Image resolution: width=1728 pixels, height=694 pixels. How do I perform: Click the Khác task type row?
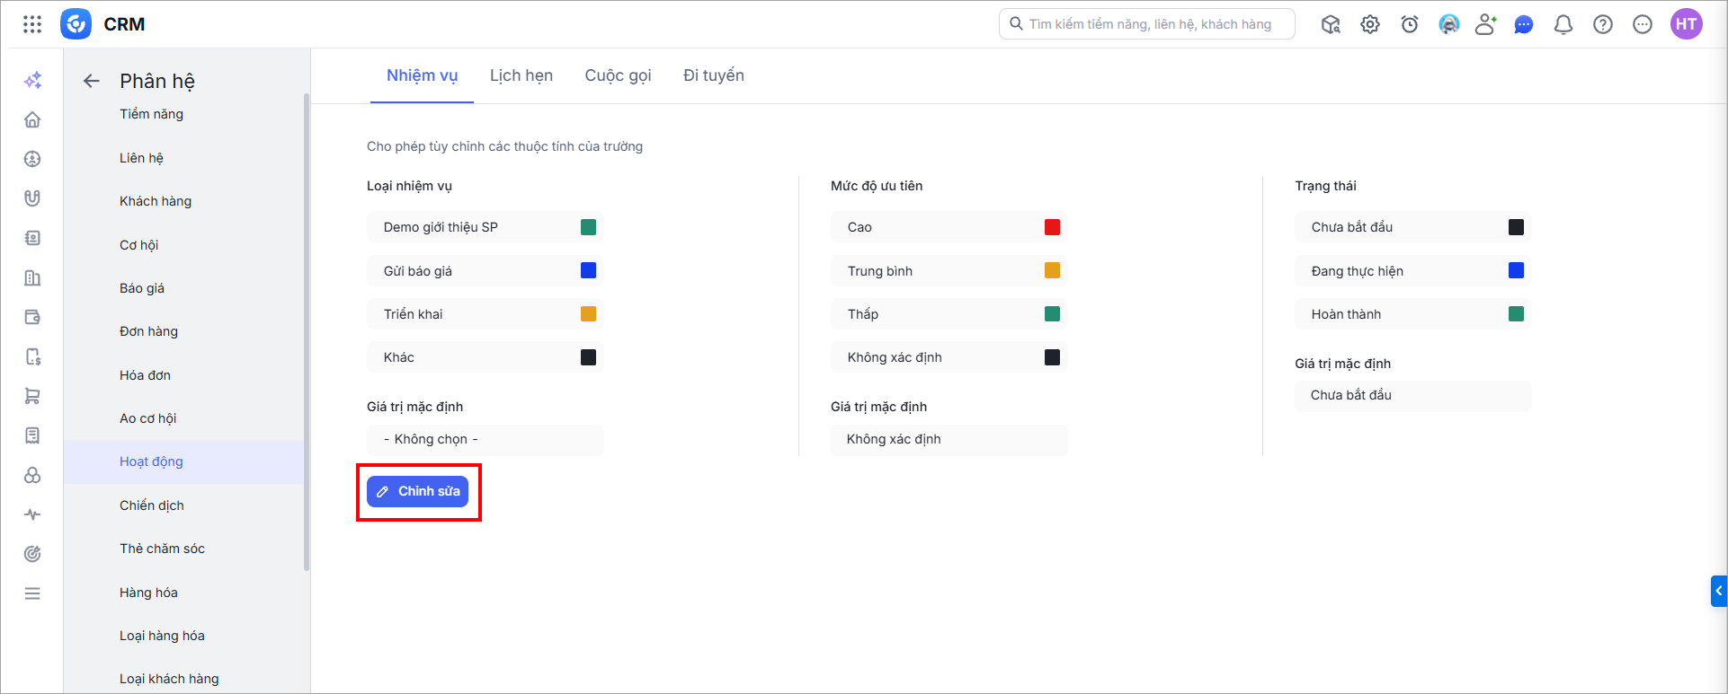click(485, 357)
